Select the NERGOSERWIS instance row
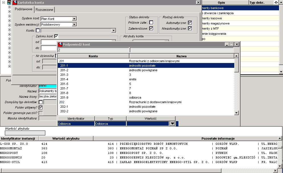The height and width of the screenshot is (173, 283). (139, 158)
